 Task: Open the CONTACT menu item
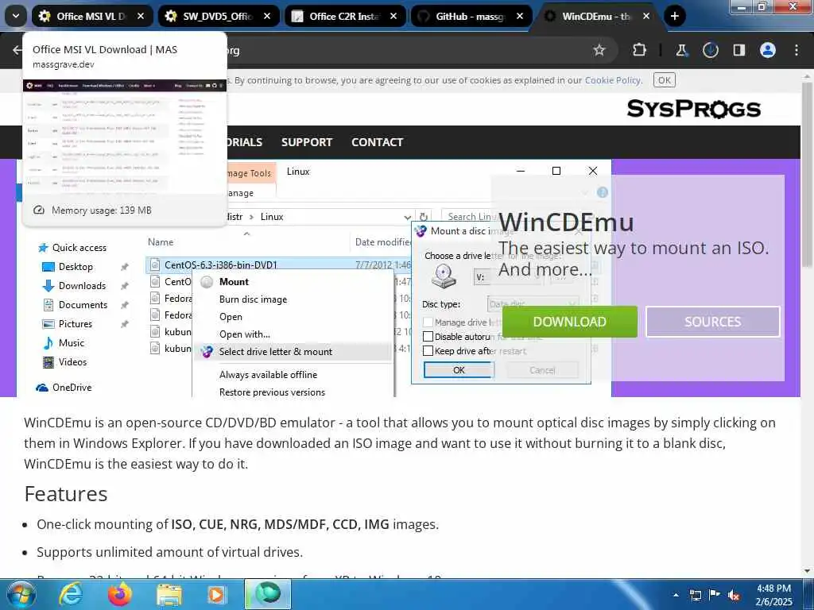click(377, 142)
